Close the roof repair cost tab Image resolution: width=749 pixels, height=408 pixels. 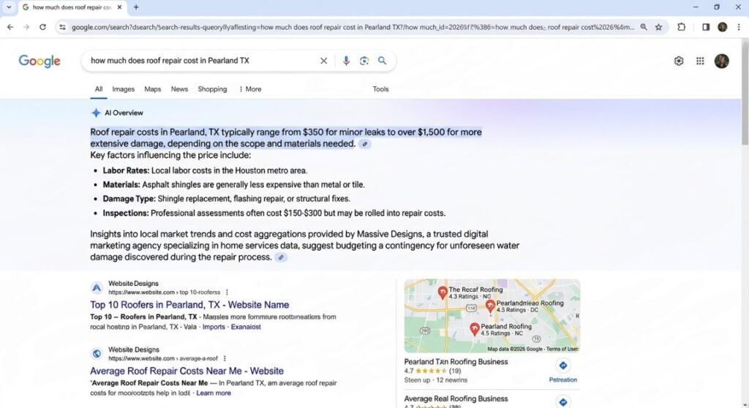[x=119, y=7]
